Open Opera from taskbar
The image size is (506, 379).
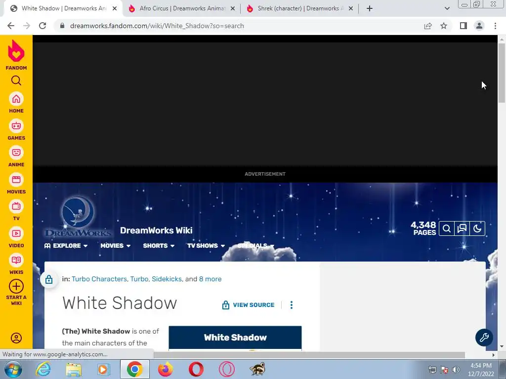tap(196, 369)
